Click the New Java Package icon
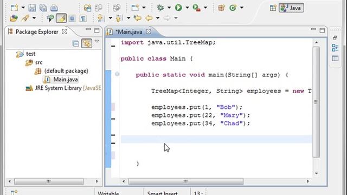 222,8
